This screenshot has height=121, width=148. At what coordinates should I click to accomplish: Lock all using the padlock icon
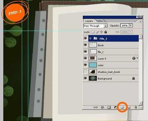coord(106,32)
